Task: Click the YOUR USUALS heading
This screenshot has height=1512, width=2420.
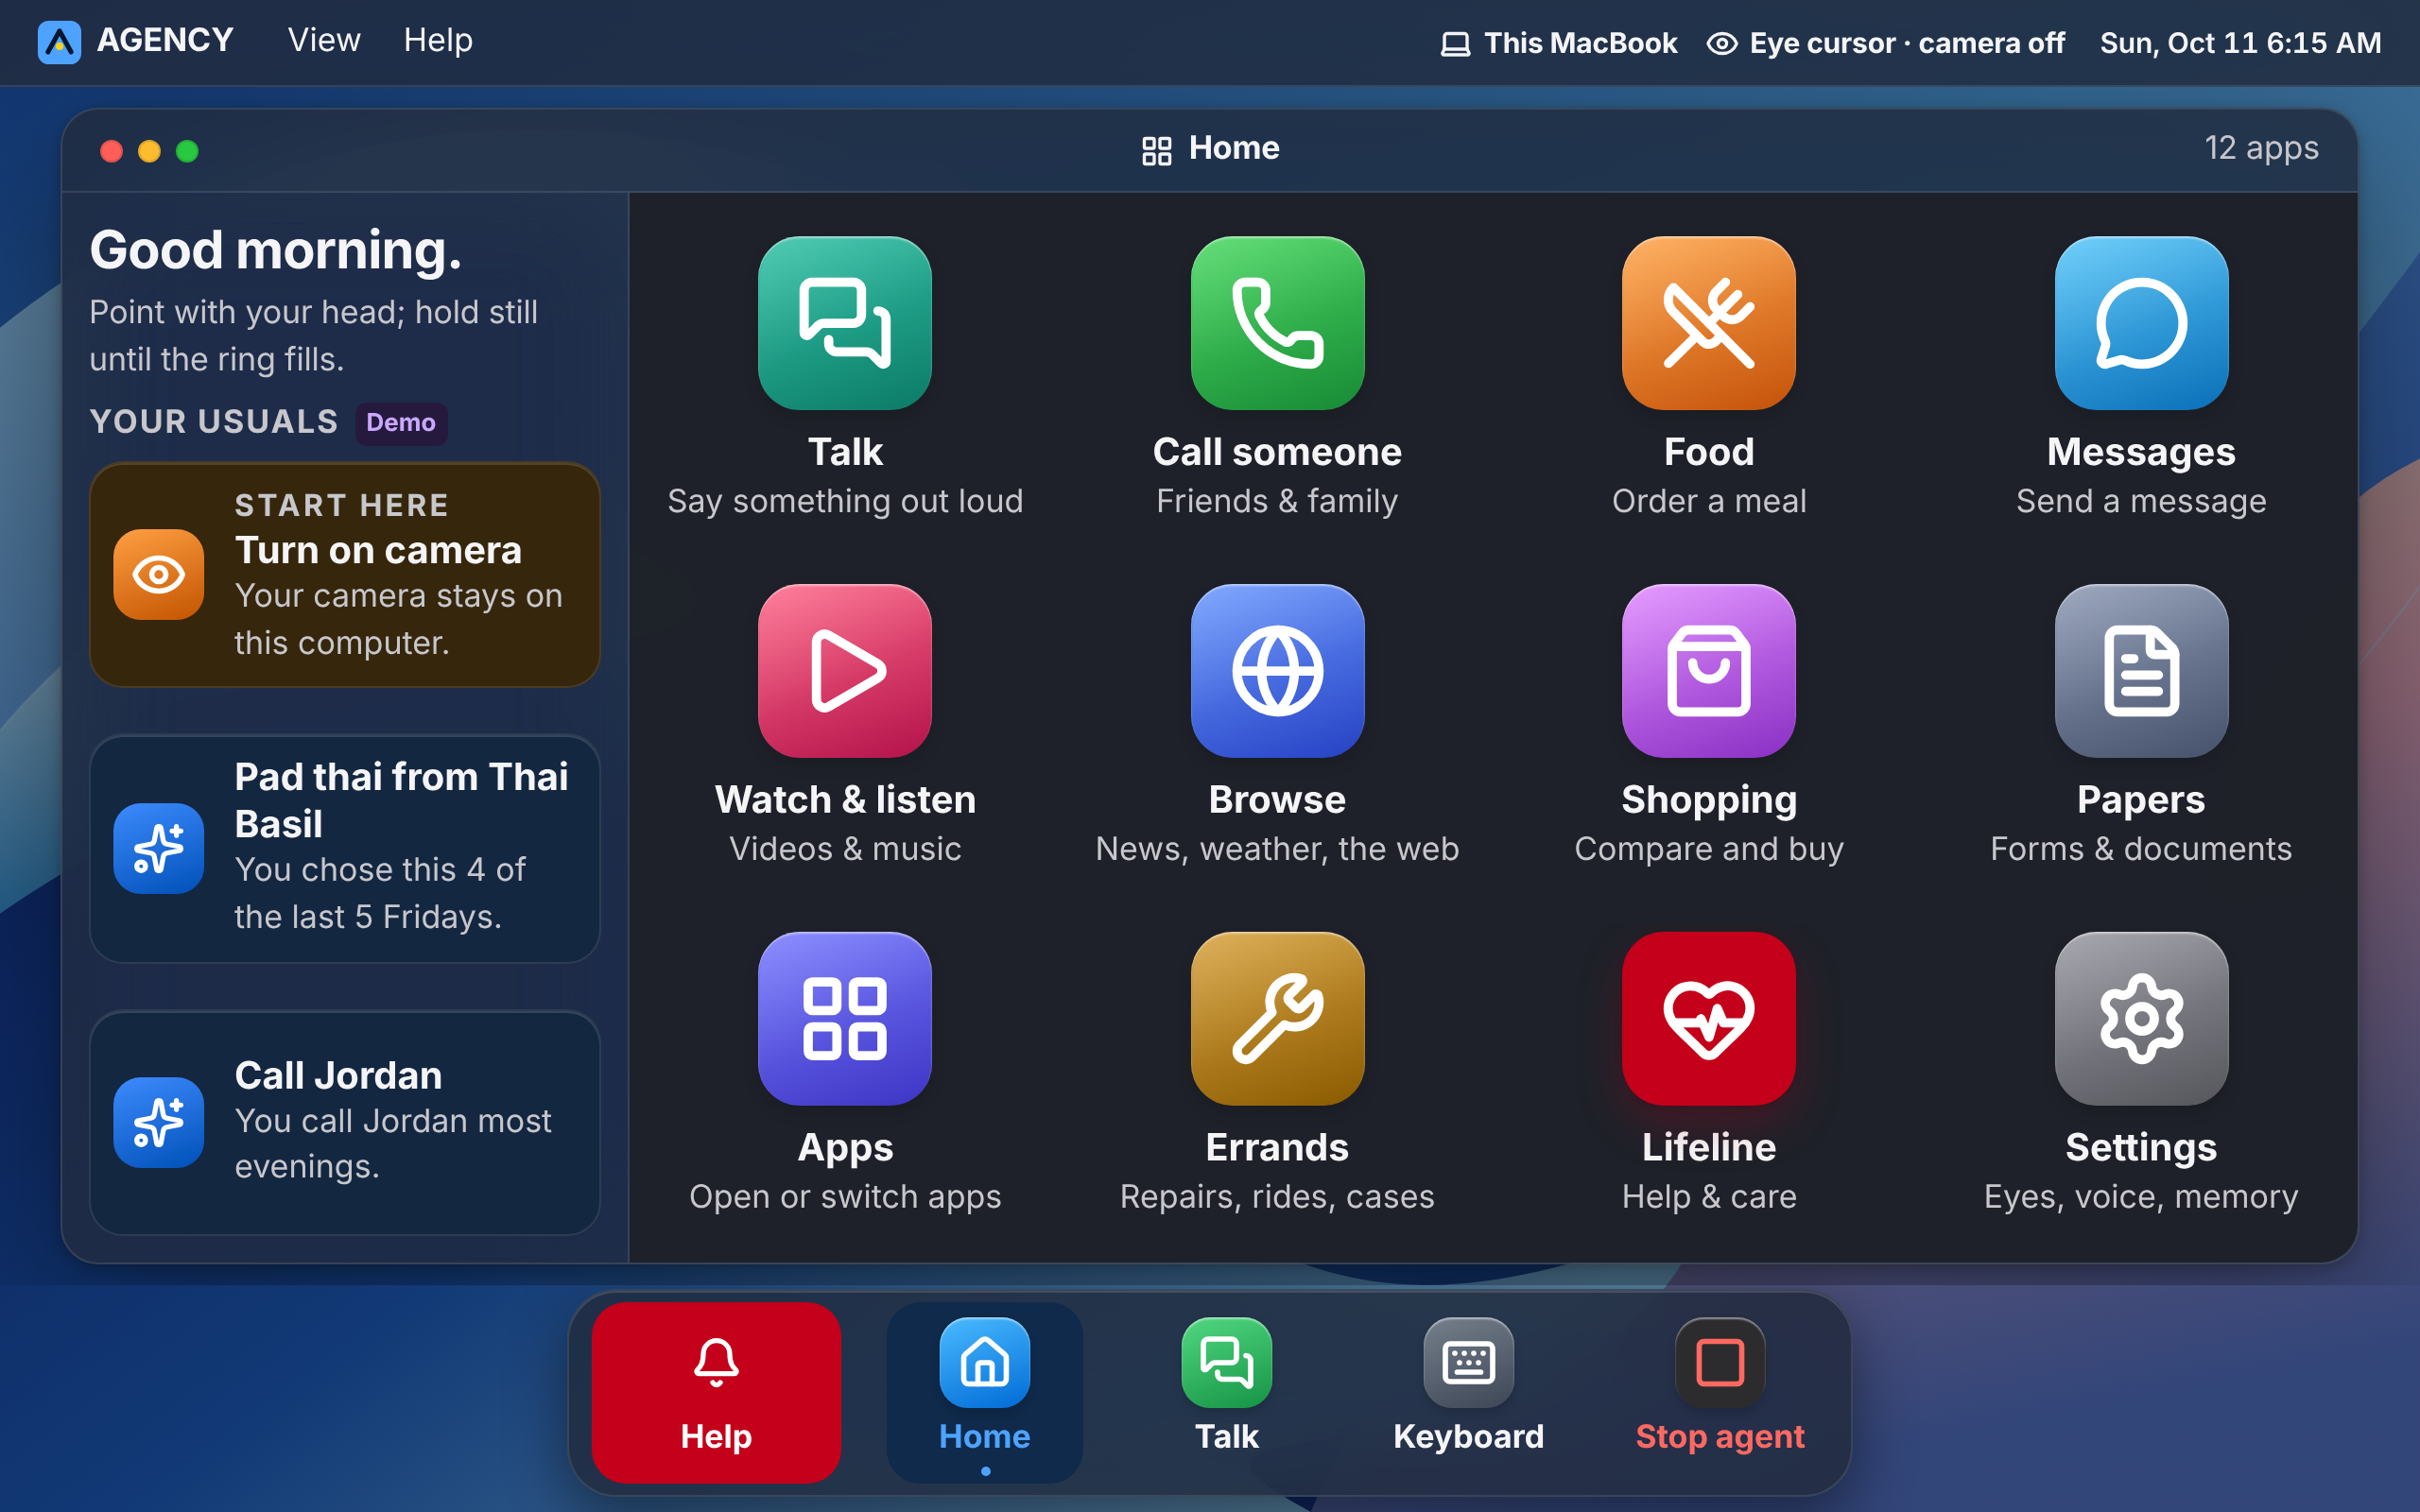Action: click(x=214, y=422)
